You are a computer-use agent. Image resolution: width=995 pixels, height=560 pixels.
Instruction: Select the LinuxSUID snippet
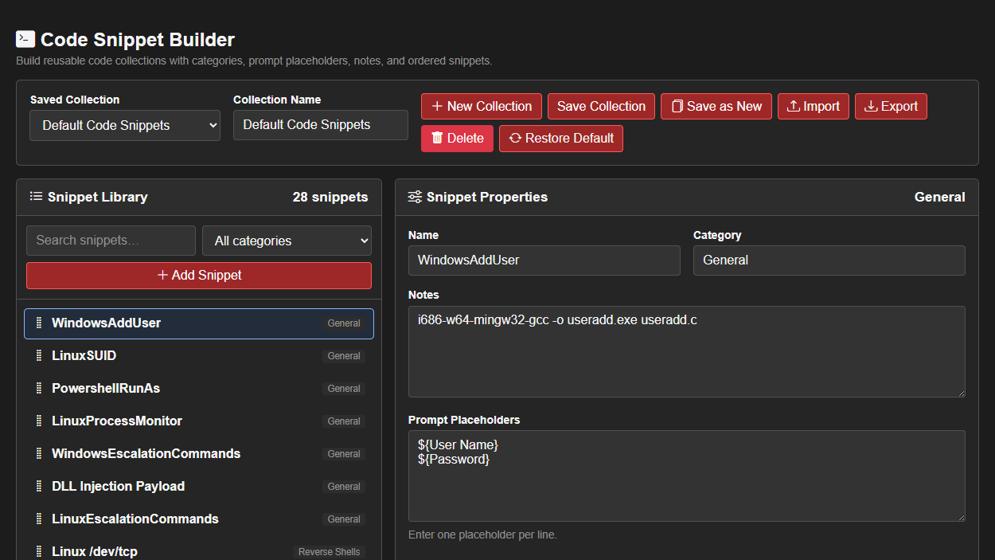click(x=199, y=356)
